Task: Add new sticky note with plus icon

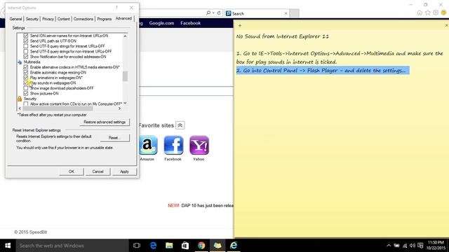Action: click(x=240, y=26)
